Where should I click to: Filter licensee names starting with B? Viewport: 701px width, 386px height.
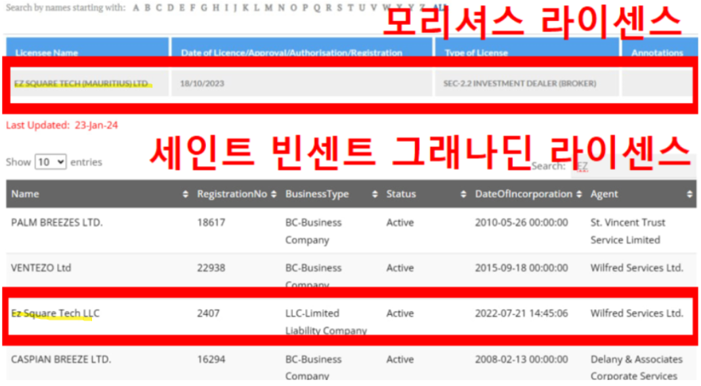(148, 8)
